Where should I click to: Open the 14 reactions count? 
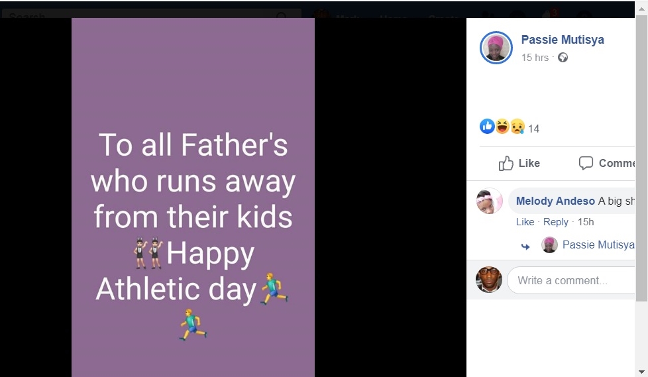coord(533,129)
